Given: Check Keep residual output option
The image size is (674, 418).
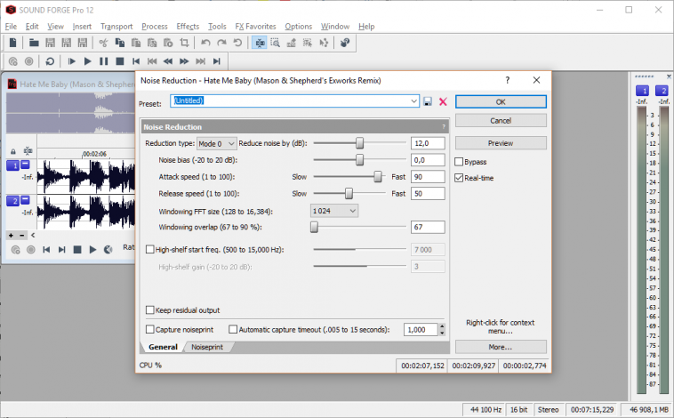Looking at the screenshot, I should 149,310.
